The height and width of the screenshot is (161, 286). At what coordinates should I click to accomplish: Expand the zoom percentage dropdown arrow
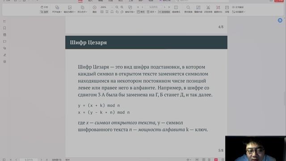pyautogui.click(x=112, y=7)
